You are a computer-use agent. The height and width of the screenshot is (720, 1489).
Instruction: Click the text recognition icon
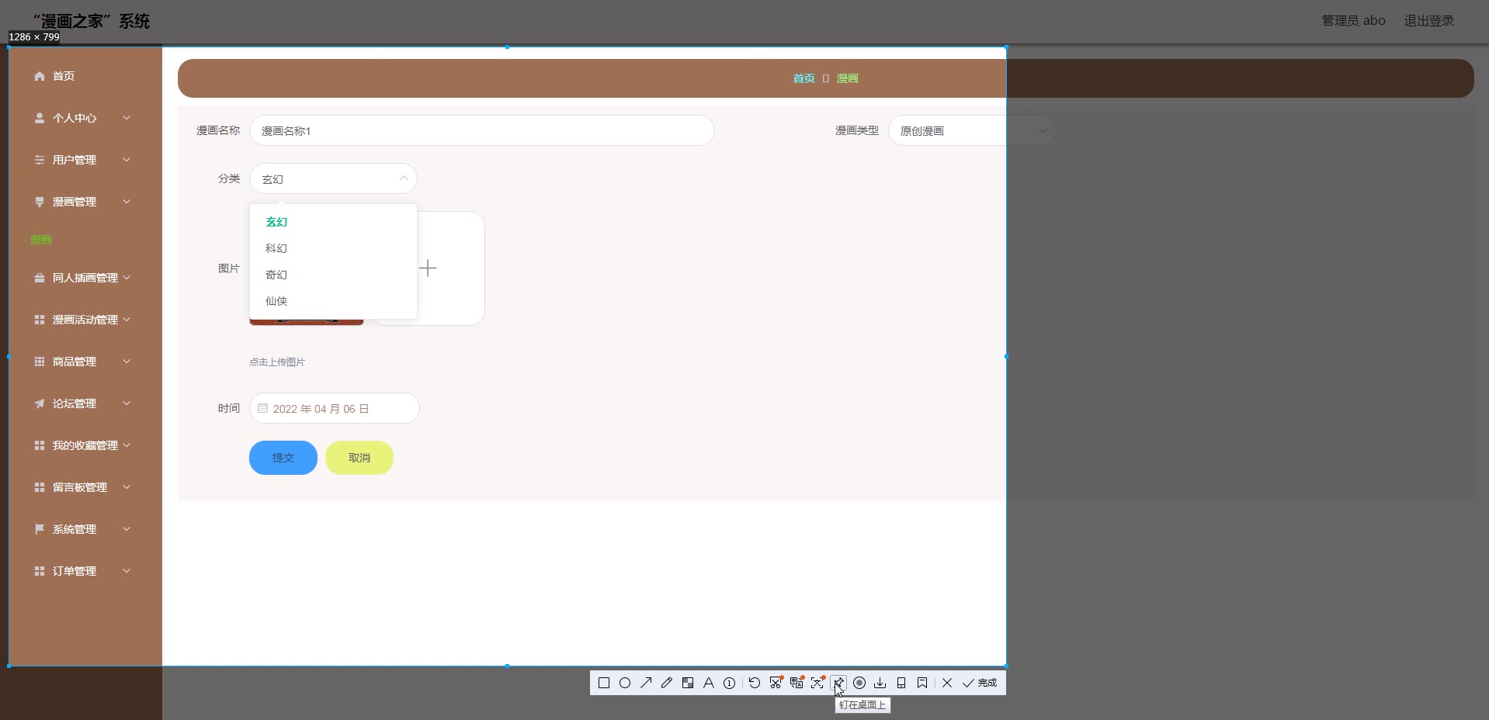point(817,683)
